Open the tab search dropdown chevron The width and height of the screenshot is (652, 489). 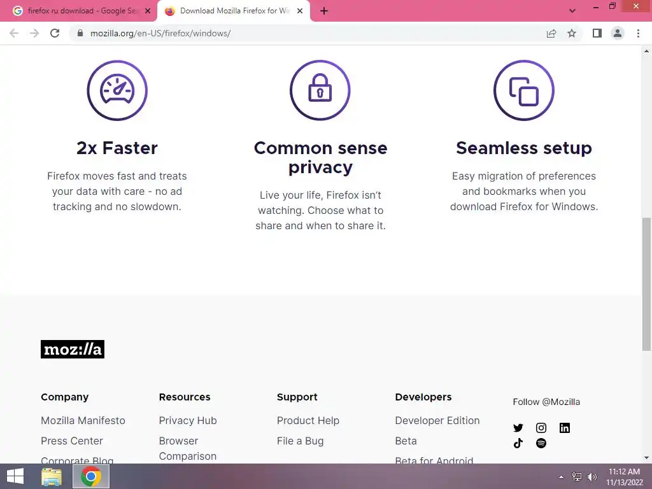(x=572, y=11)
